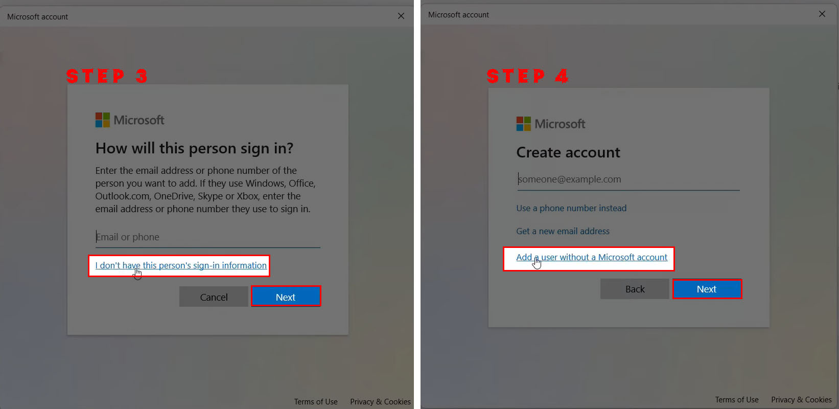Open "I don't have this person's sign-in information"

point(181,265)
